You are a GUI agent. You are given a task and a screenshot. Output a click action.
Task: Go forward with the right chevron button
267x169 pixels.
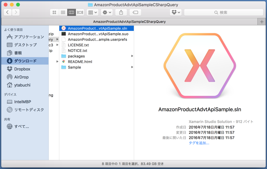16,12
